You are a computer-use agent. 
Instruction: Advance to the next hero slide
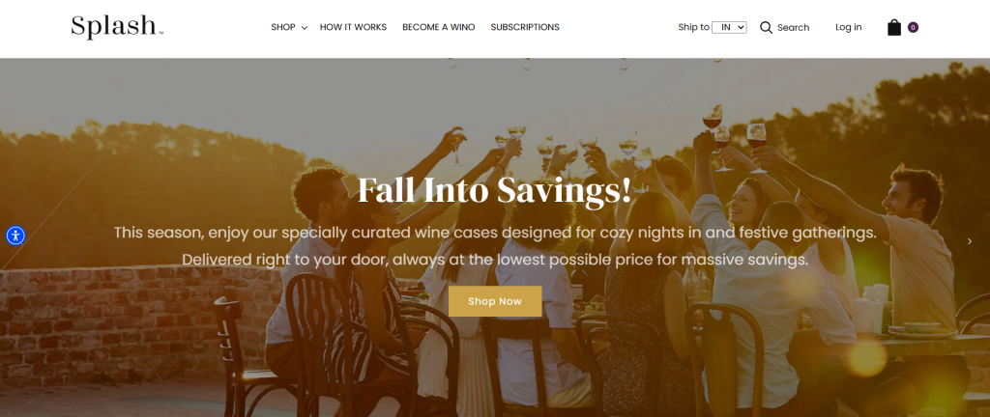970,241
